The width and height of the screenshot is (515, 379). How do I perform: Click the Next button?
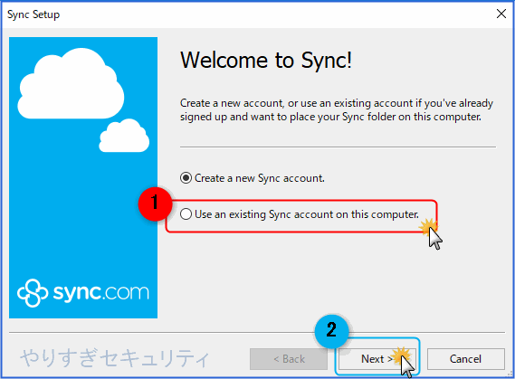377,359
